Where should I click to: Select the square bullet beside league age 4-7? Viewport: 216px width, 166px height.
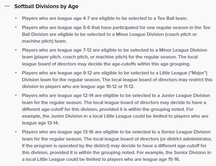16,18
